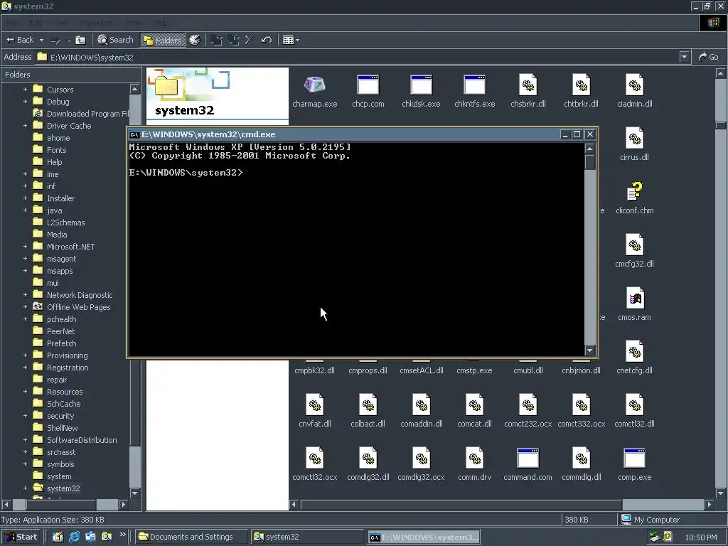Select the cirrus.dll file icon

pos(635,138)
